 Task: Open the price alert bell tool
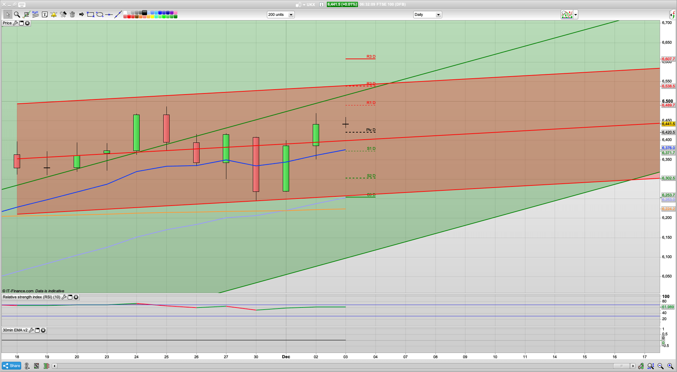pos(54,14)
